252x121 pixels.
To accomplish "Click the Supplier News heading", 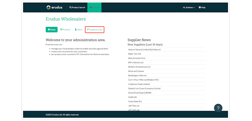I will 139,40.
